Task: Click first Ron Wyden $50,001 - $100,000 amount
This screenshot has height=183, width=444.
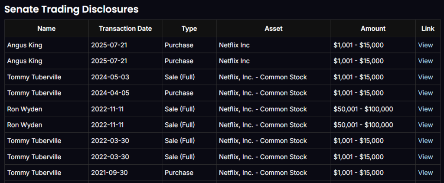Action: click(363, 109)
